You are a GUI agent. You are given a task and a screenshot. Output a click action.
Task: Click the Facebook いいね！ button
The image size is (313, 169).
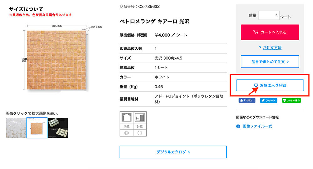tap(247, 101)
